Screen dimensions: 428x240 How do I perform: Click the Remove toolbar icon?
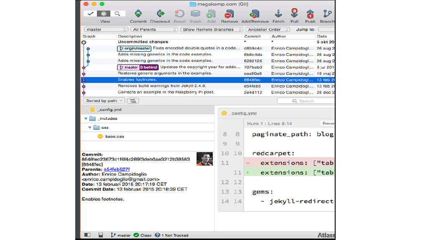(229, 14)
